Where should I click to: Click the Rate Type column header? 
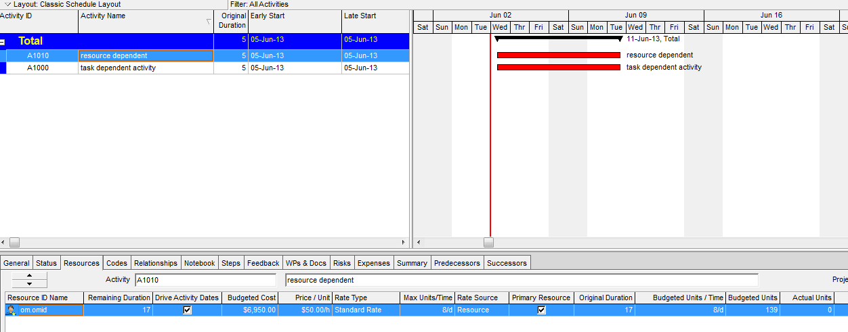click(x=366, y=298)
